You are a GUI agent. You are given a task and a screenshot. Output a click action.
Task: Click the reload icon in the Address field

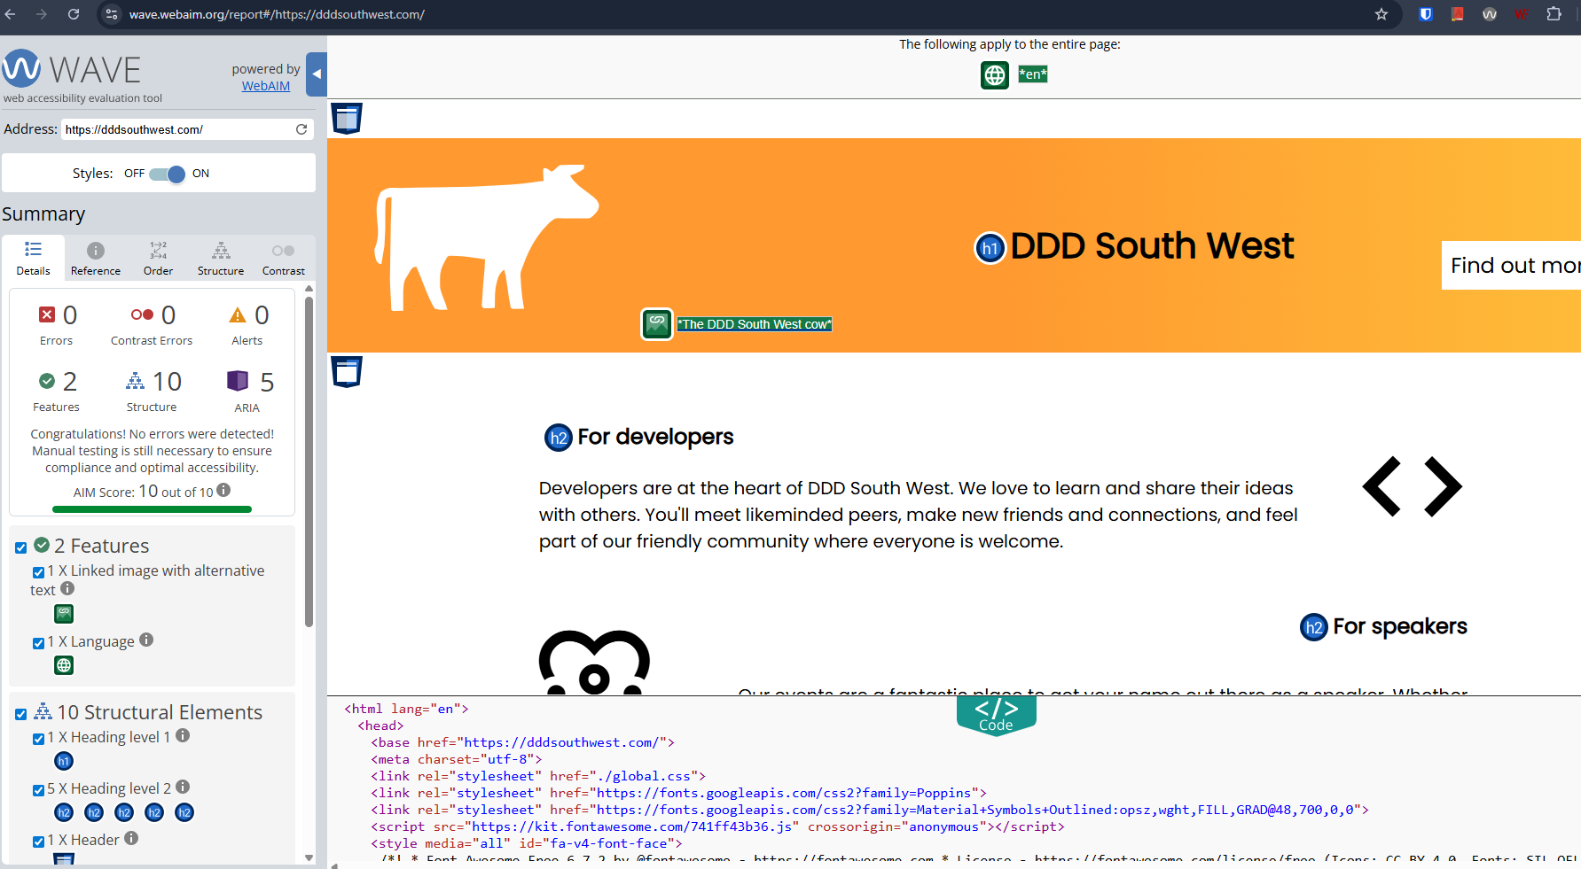(x=301, y=129)
